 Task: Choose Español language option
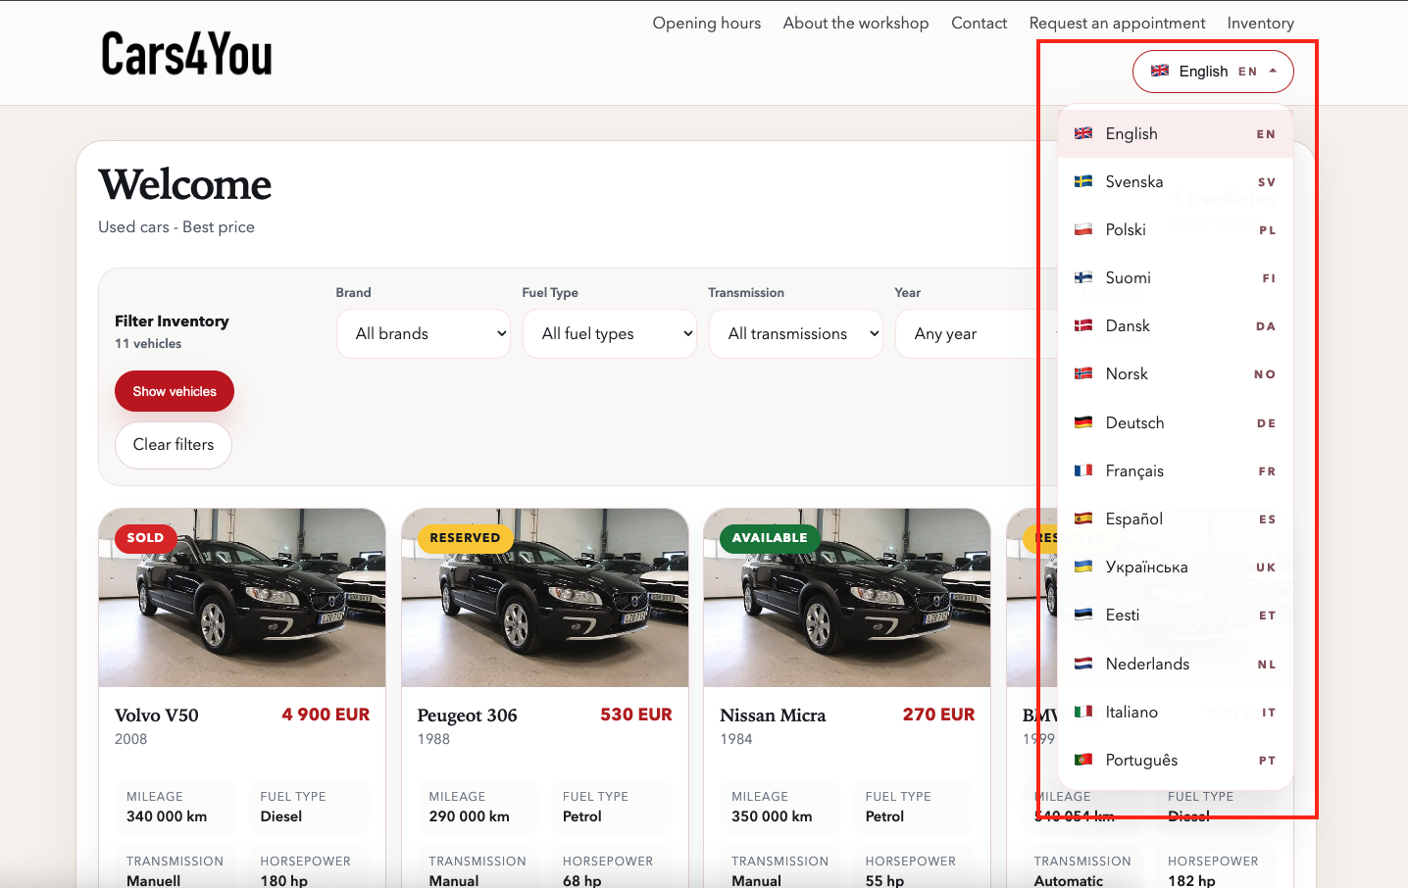pyautogui.click(x=1176, y=518)
